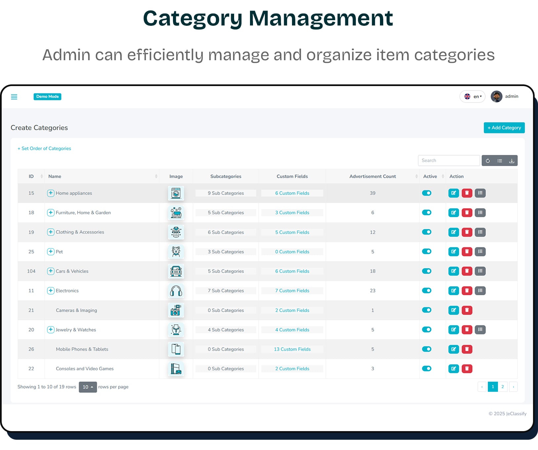
Task: Open the admin user menu
Action: [x=504, y=96]
